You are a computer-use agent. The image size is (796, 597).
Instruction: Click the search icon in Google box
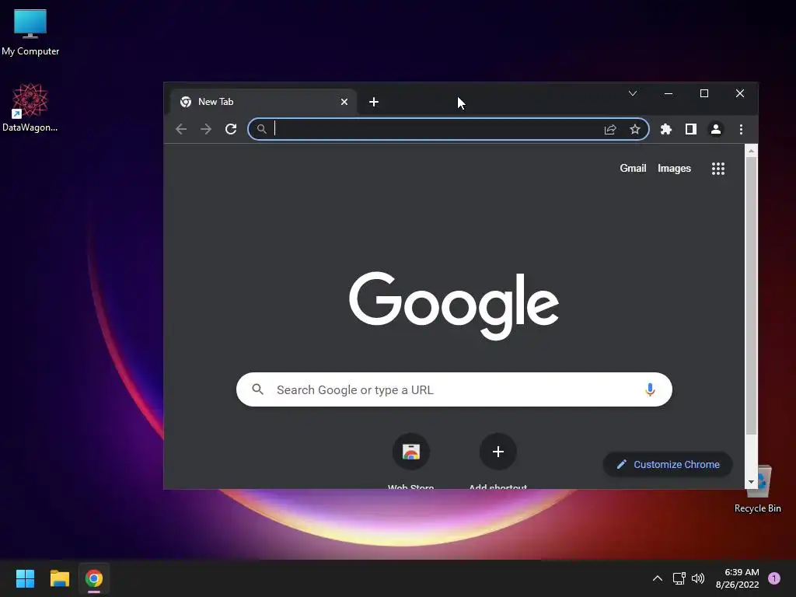coord(258,389)
